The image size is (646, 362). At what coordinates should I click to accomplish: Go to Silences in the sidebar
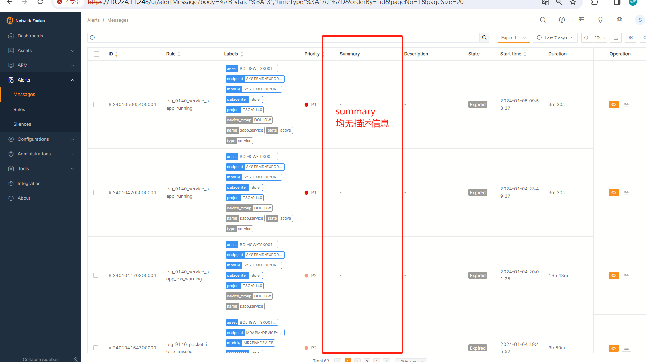22,124
